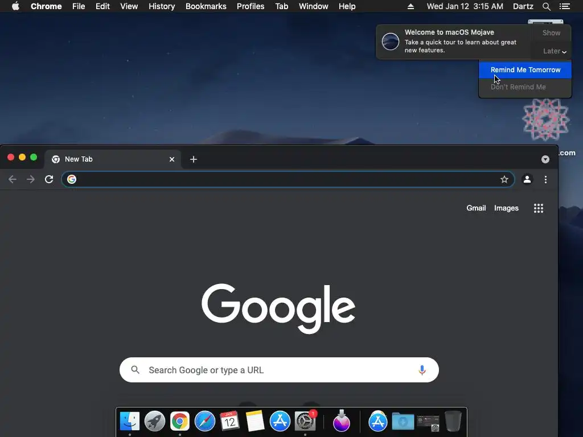Click the Search Google or type a URL box
This screenshot has width=583, height=437.
(279, 370)
